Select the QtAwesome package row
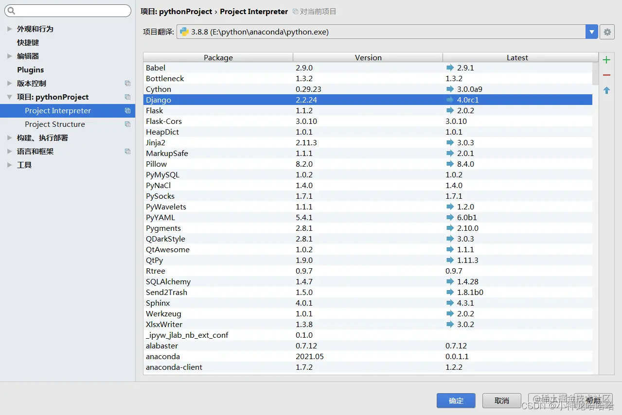This screenshot has width=622, height=415. [x=368, y=250]
